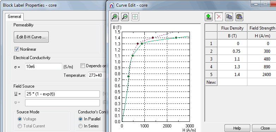Add a new row to the curve table

click(x=209, y=17)
